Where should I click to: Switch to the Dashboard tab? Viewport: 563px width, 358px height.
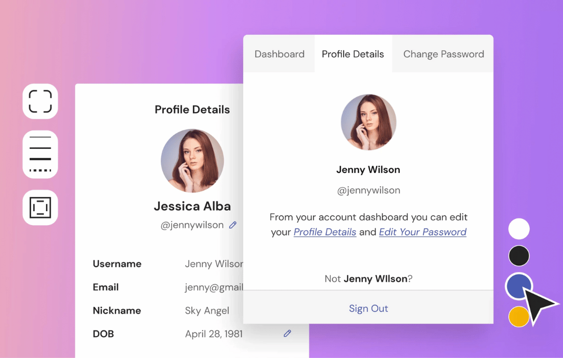(x=279, y=54)
